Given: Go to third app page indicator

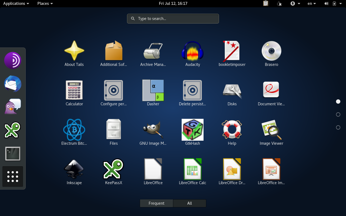Looking at the screenshot, I should tap(338, 127).
